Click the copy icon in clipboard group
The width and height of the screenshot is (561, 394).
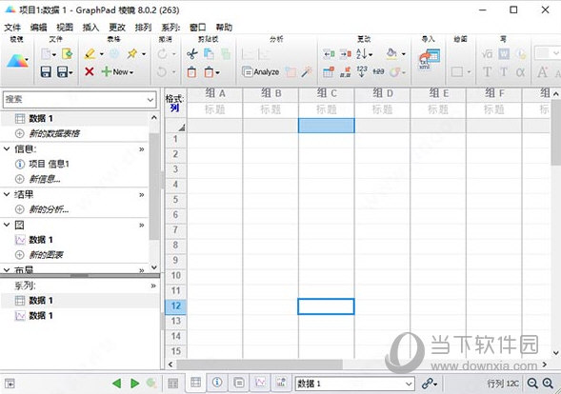[209, 54]
